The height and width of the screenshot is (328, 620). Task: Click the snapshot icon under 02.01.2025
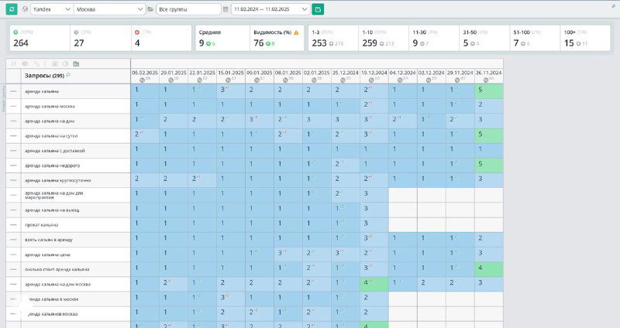[x=315, y=80]
